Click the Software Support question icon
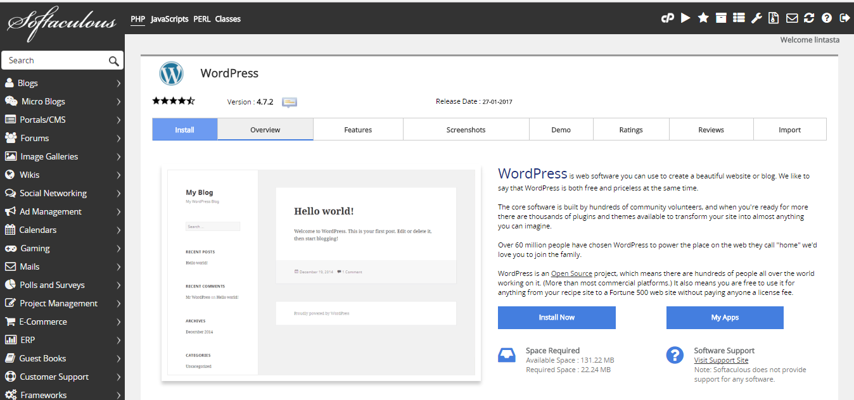The width and height of the screenshot is (854, 400). 675,354
